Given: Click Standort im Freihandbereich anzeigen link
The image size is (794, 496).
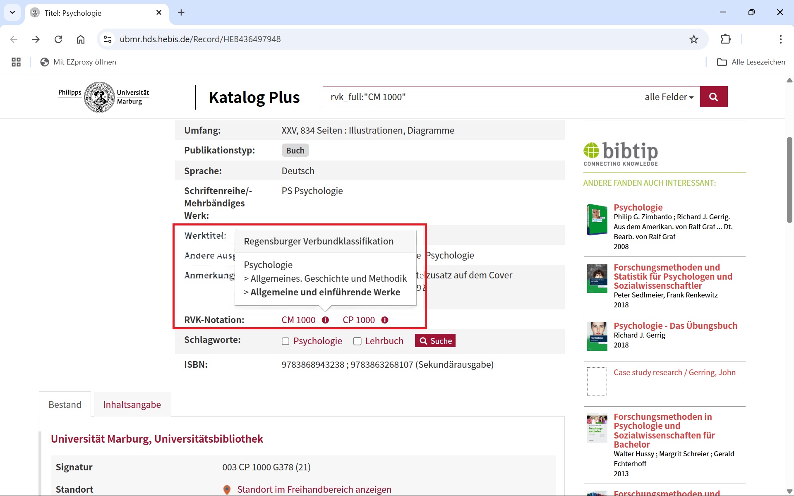Looking at the screenshot, I should (314, 490).
